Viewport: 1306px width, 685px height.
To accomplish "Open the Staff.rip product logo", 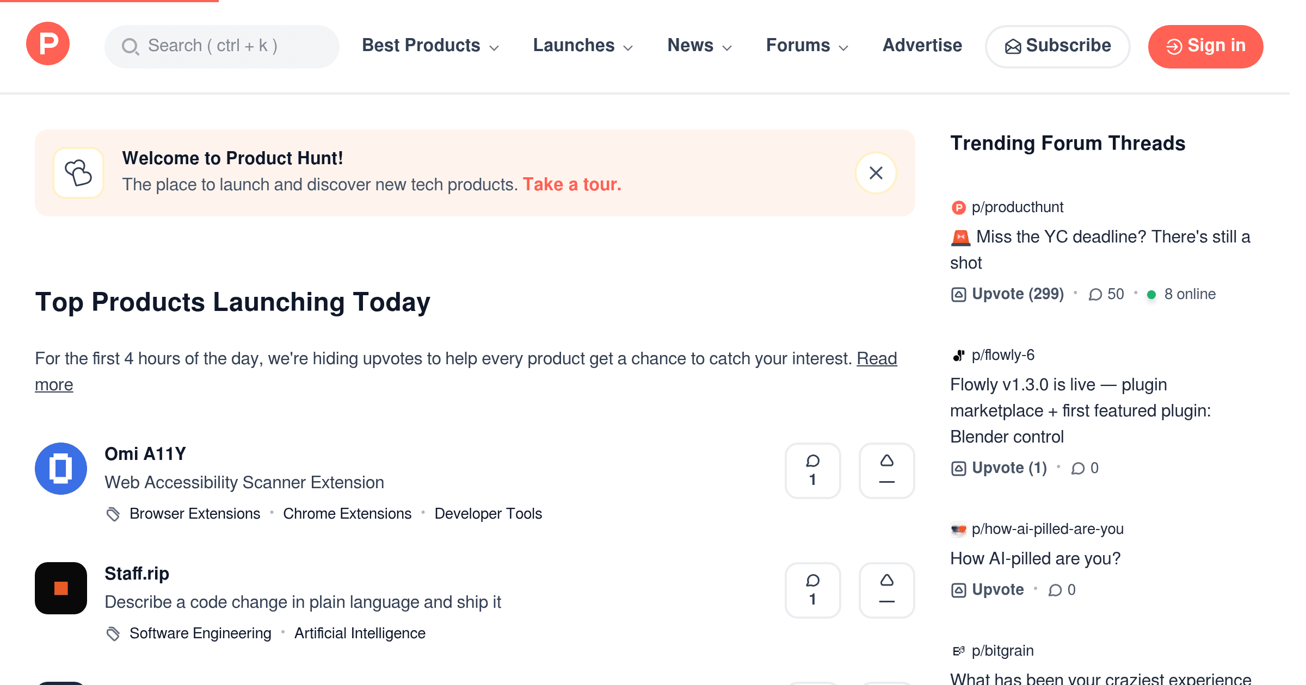I will [61, 588].
